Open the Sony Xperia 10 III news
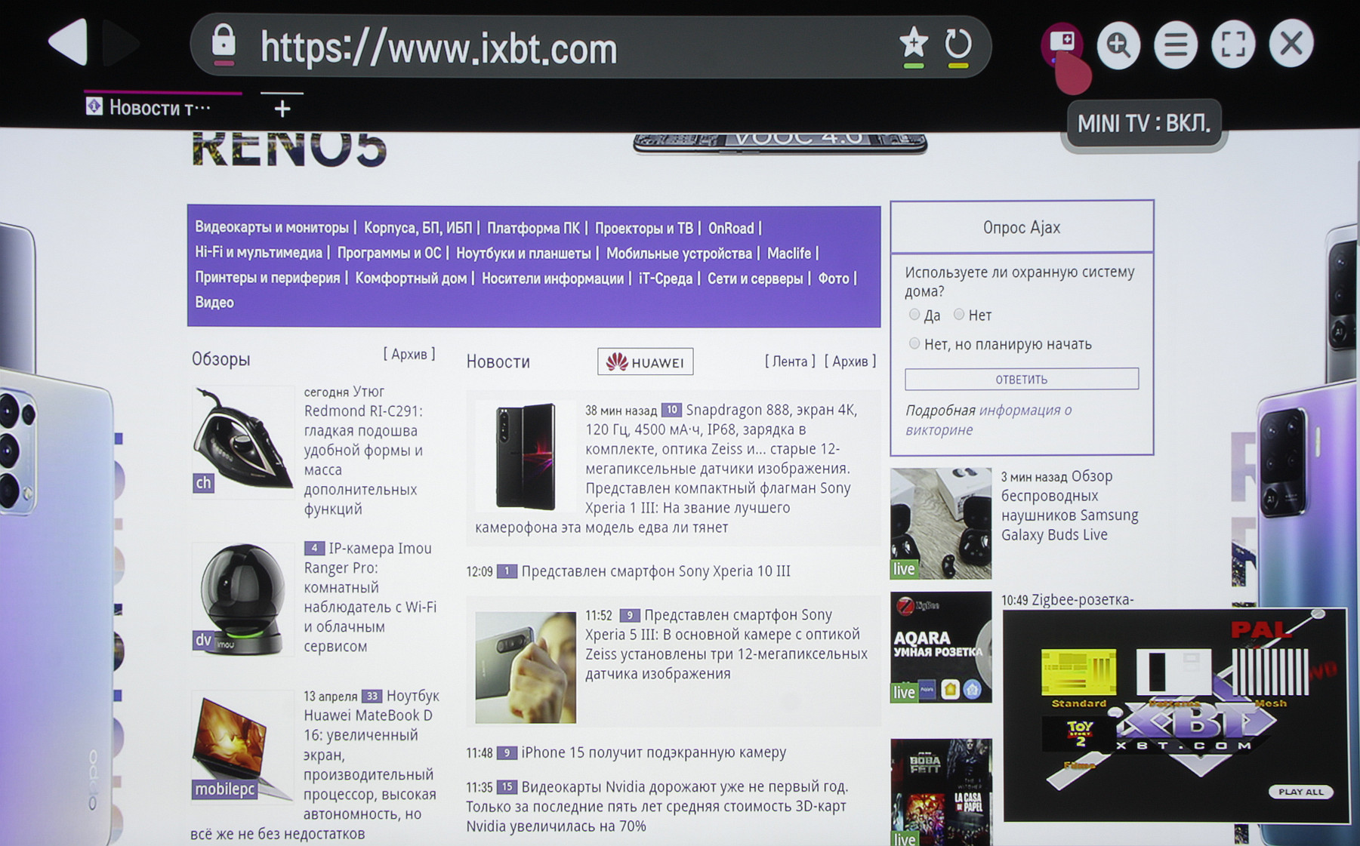The image size is (1360, 846). pos(655,571)
